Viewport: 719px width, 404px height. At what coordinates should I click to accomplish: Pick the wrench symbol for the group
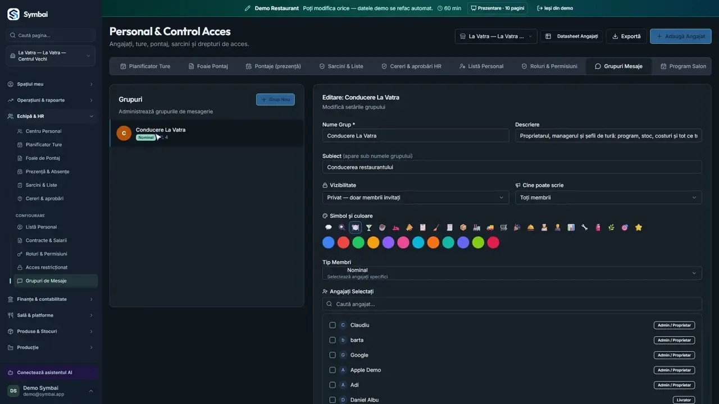(585, 227)
